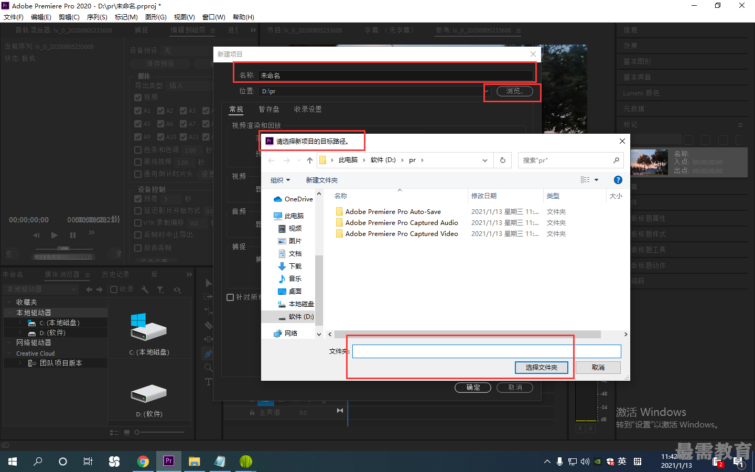Open the 本地驱动器 dropdown in media browser
The width and height of the screenshot is (755, 472).
(x=41, y=289)
